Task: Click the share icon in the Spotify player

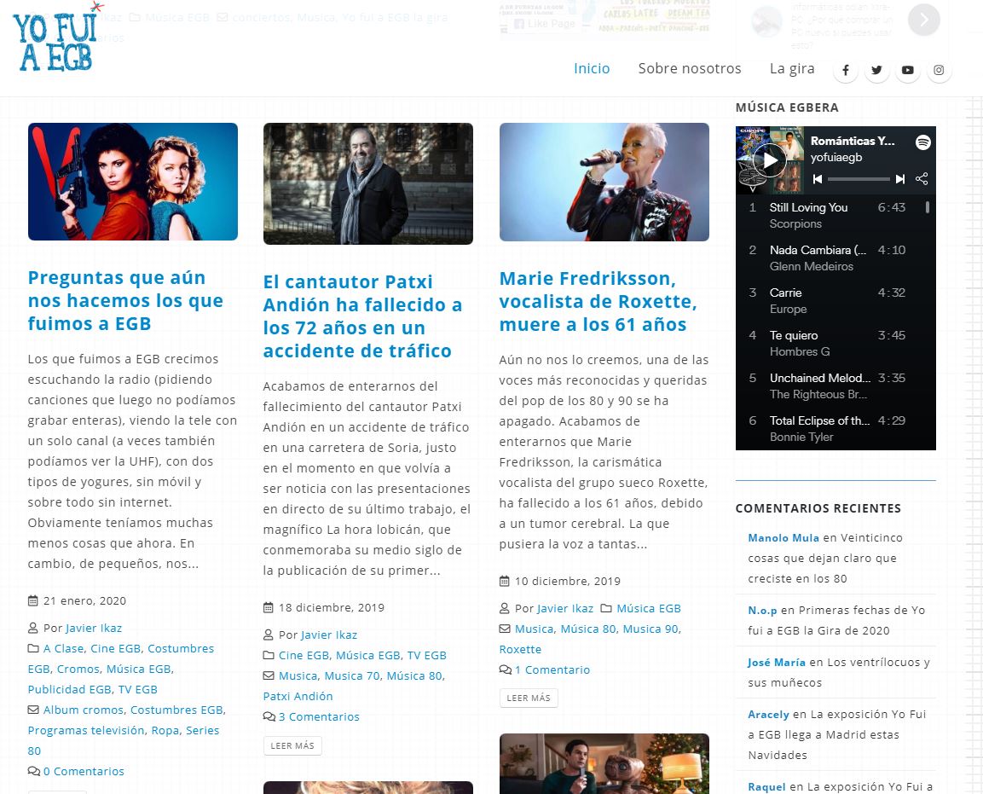Action: [923, 179]
